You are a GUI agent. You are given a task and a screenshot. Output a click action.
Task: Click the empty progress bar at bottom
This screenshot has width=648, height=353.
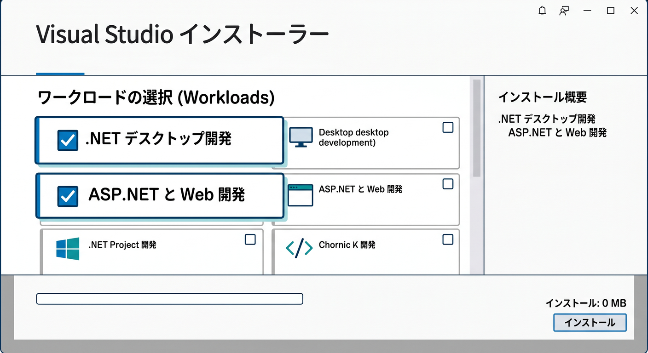pyautogui.click(x=169, y=299)
